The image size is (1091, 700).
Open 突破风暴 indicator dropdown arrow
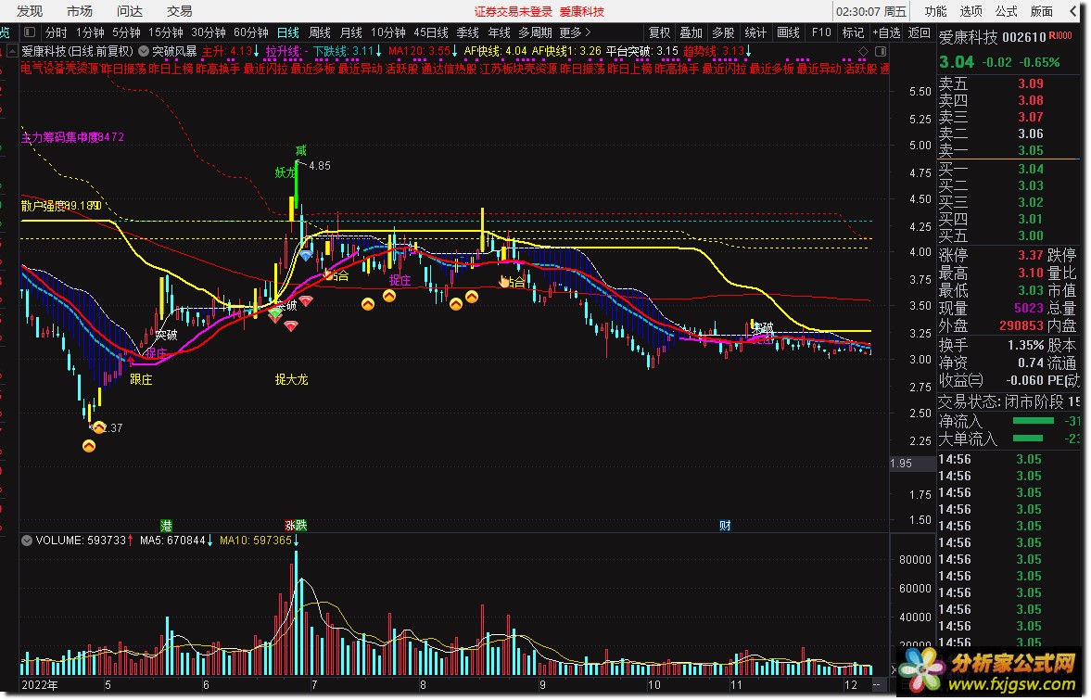pos(144,51)
